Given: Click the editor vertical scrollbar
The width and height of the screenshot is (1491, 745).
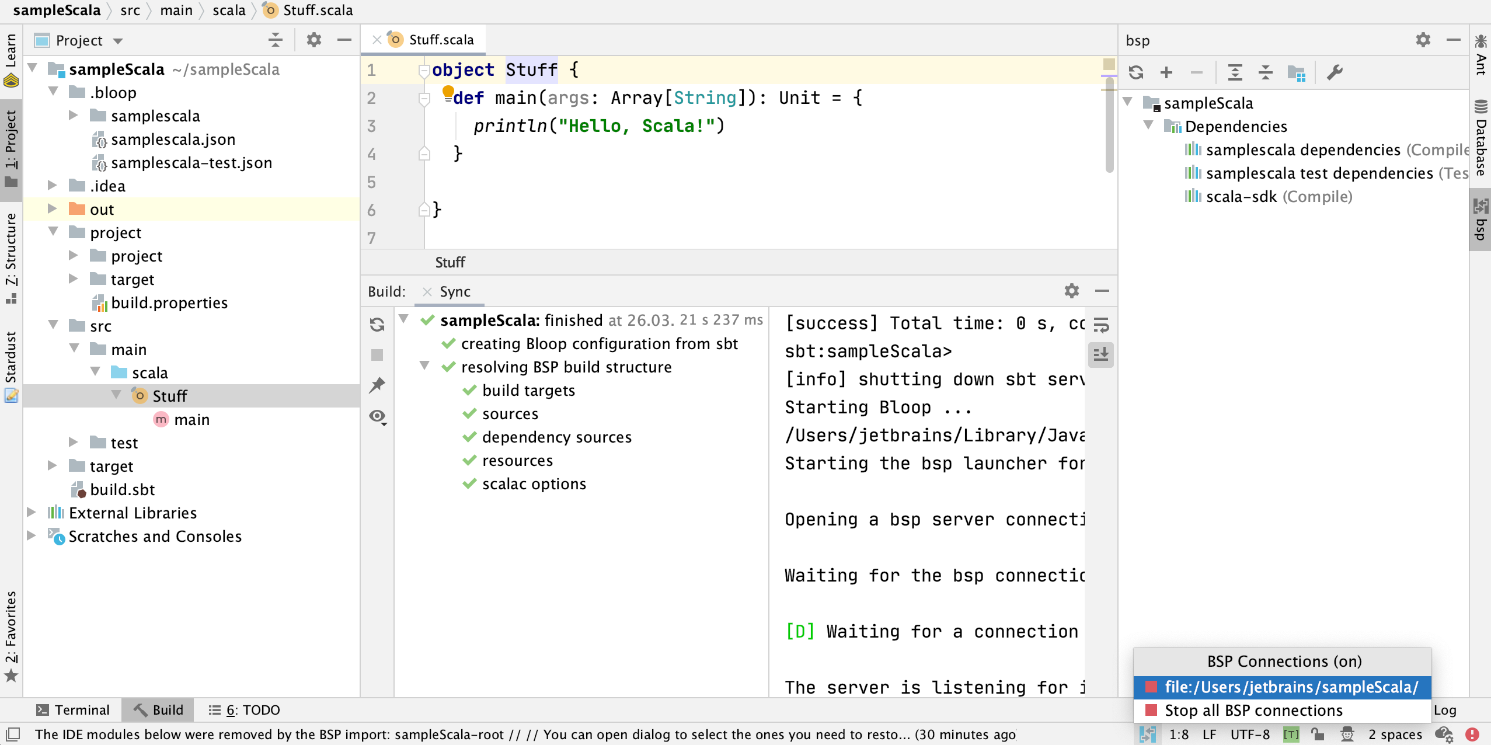Looking at the screenshot, I should coord(1109,126).
